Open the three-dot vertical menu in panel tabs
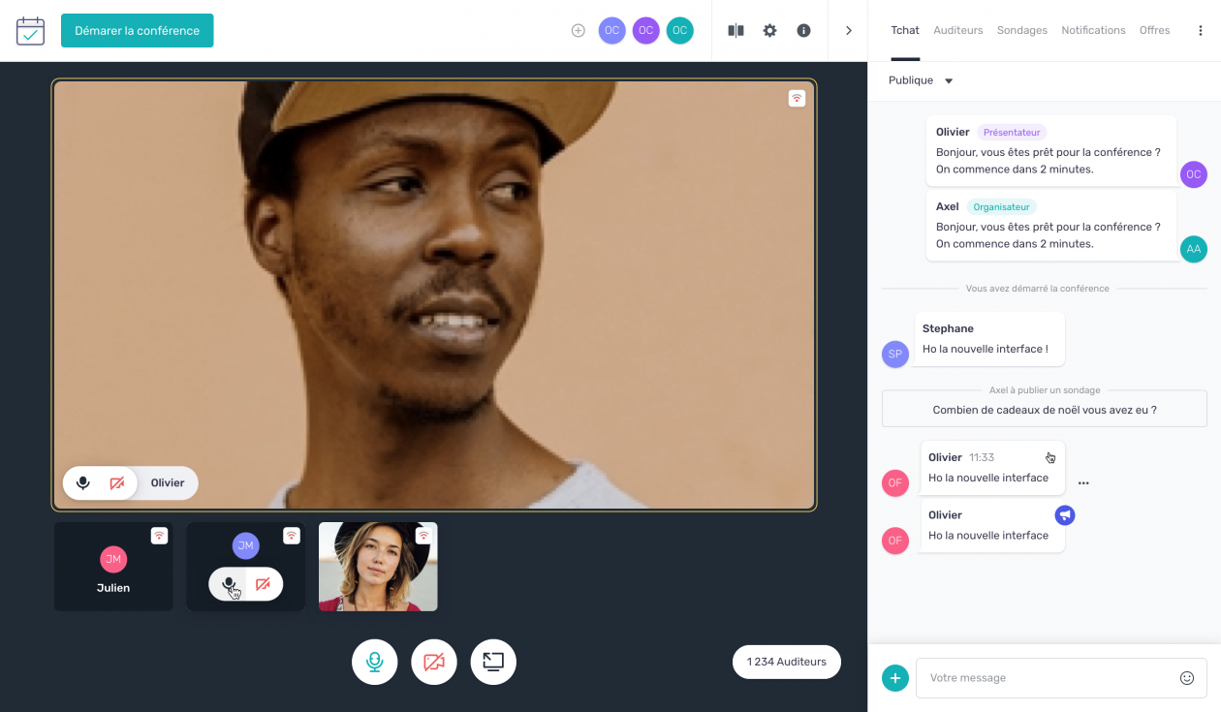 tap(1201, 31)
